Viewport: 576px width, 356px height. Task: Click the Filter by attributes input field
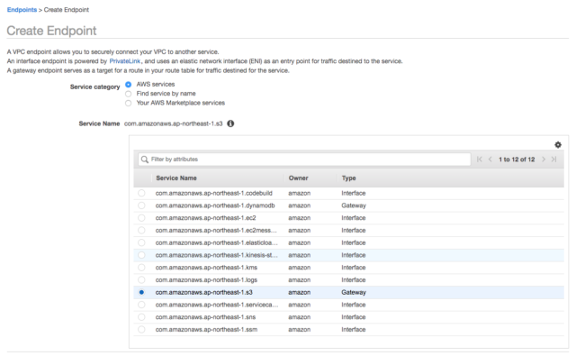pyautogui.click(x=304, y=160)
